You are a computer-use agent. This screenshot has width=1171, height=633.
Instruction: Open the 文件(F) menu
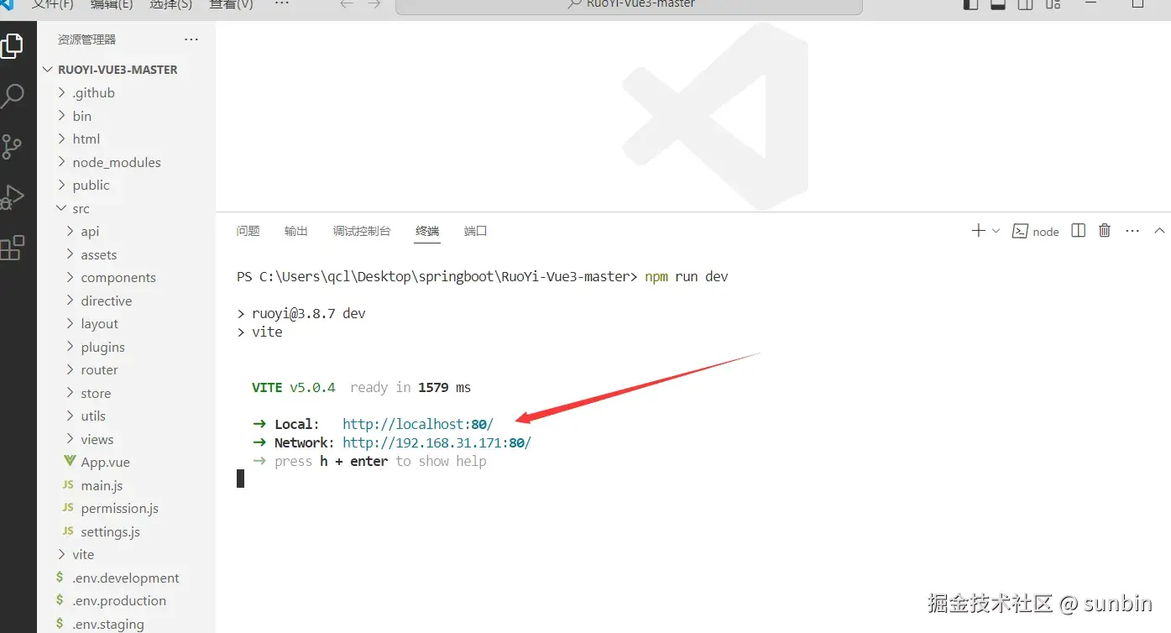pos(52,4)
